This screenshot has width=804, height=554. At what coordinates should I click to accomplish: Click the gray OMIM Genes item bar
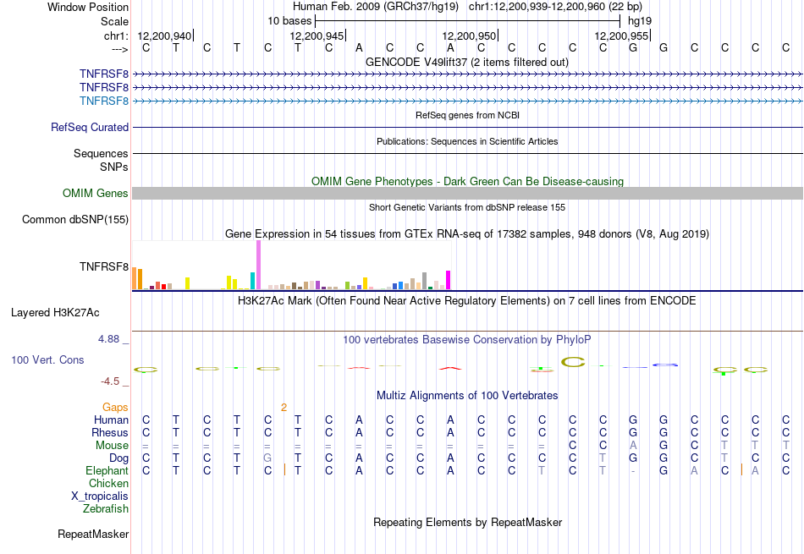(467, 193)
